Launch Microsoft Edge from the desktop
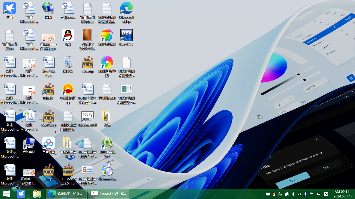The height and width of the screenshot is (199, 355). (127, 13)
